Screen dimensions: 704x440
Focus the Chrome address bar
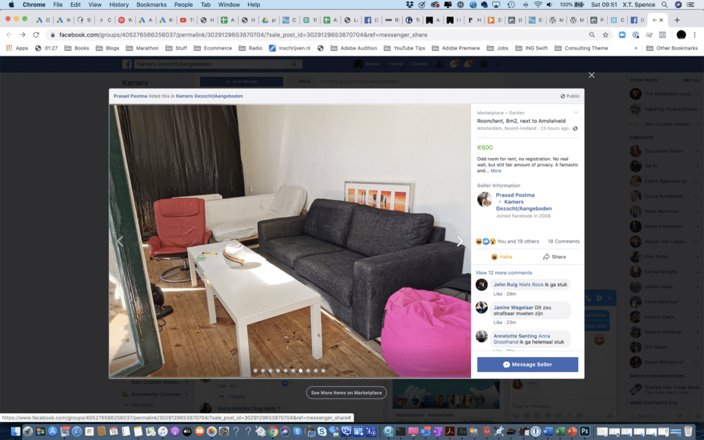click(314, 34)
